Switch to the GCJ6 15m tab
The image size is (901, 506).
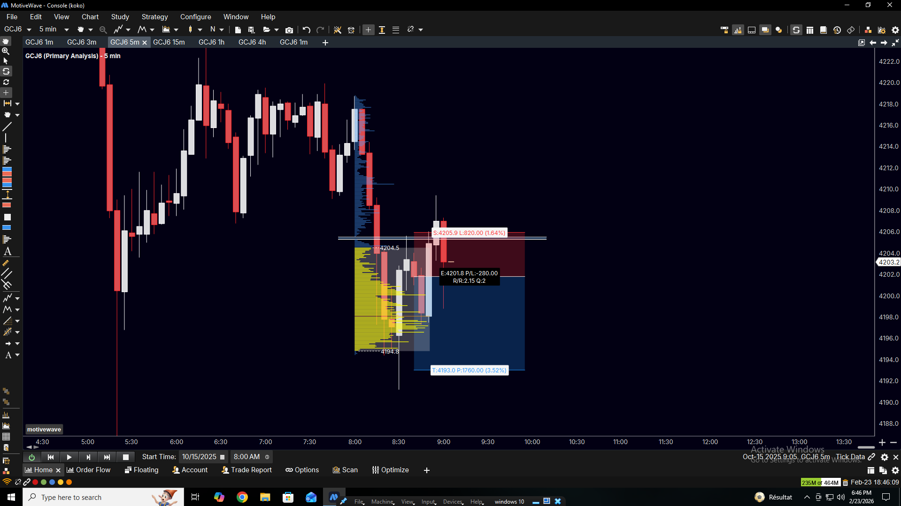click(x=169, y=42)
